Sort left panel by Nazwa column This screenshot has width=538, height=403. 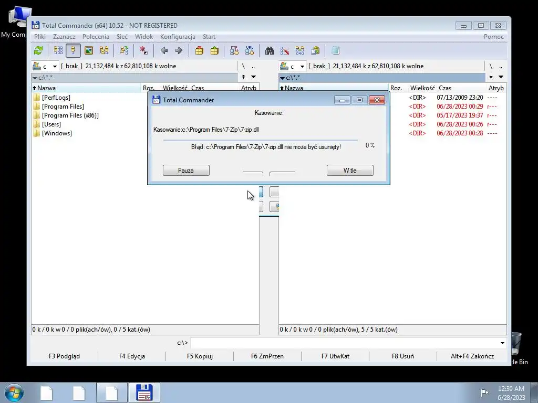87,88
